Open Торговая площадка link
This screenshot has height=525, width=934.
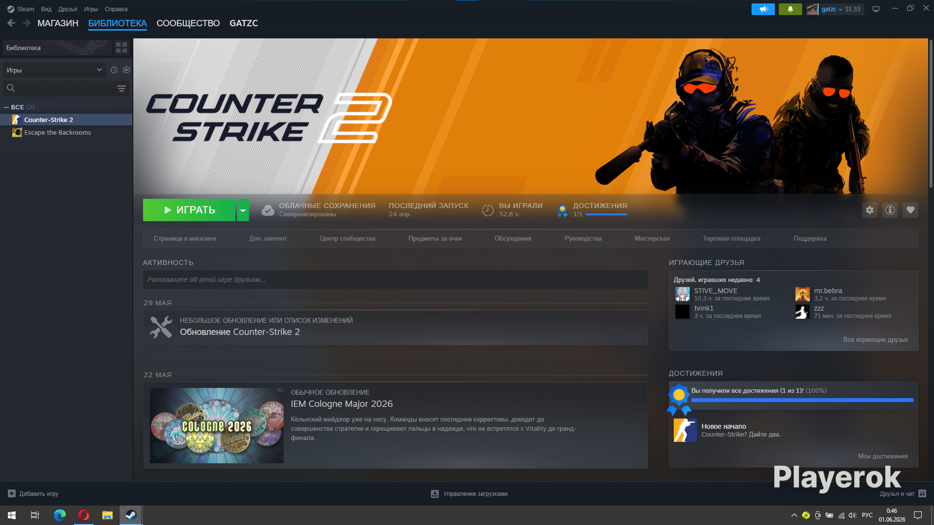(x=732, y=238)
